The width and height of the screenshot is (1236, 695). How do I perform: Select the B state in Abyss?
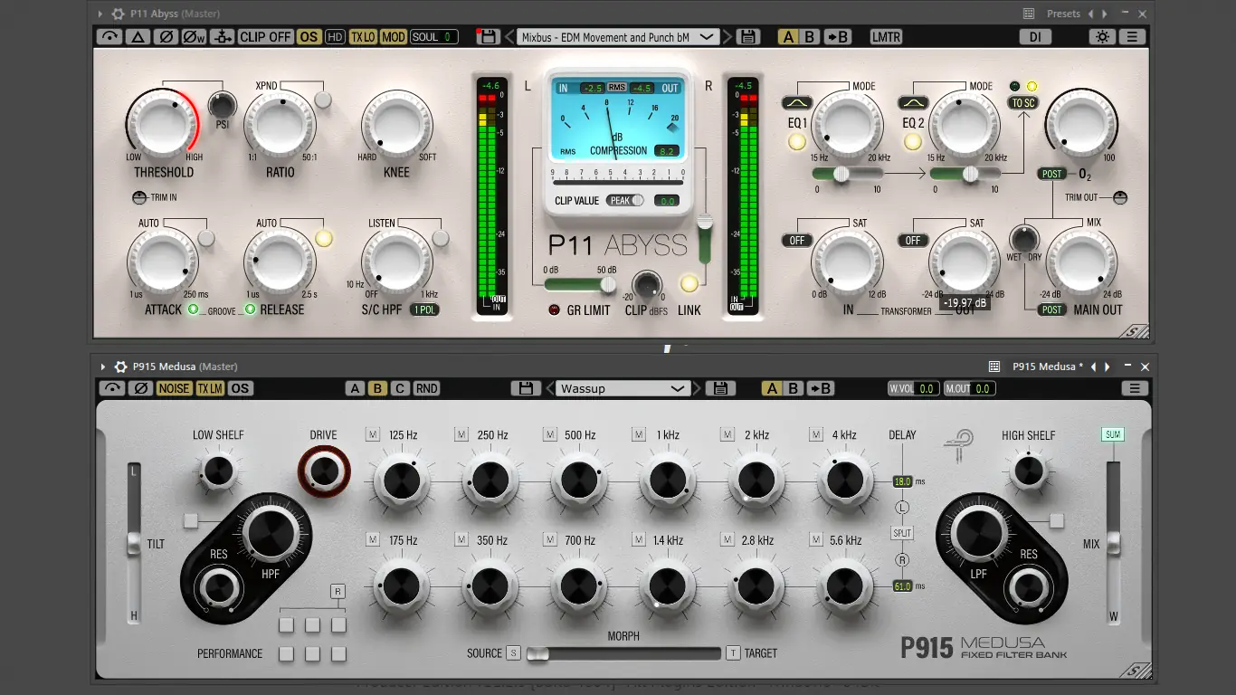coord(811,37)
